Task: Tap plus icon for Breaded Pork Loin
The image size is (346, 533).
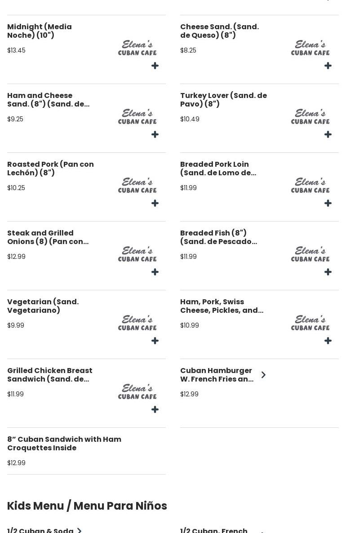Action: click(328, 204)
